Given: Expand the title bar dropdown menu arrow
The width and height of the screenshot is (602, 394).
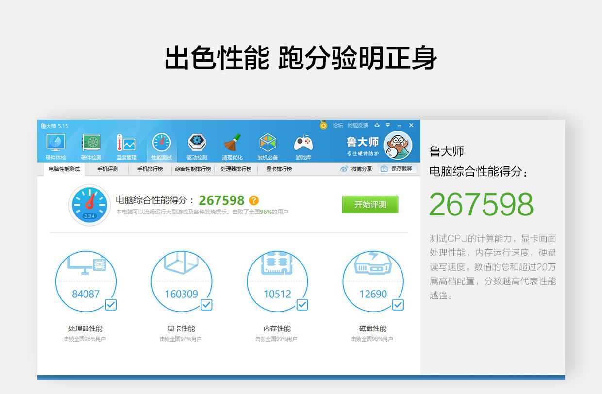Looking at the screenshot, I should coord(388,125).
